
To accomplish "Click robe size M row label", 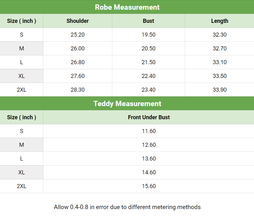I will [22, 49].
